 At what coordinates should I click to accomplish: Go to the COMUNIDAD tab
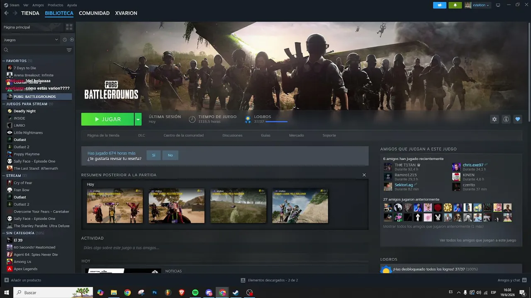tap(94, 13)
